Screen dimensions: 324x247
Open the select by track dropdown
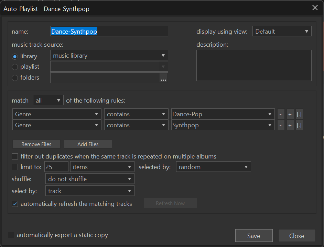pyautogui.click(x=90, y=191)
